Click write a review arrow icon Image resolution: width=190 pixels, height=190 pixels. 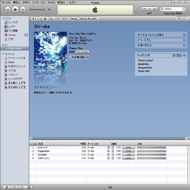tap(71, 92)
